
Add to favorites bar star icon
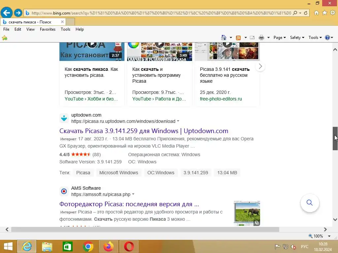(5, 38)
